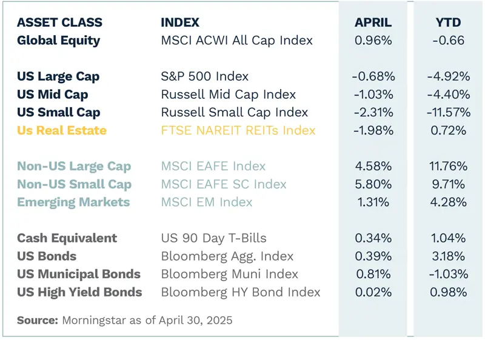
Task: Select the S&P 500 Index entry
Action: pyautogui.click(x=205, y=77)
